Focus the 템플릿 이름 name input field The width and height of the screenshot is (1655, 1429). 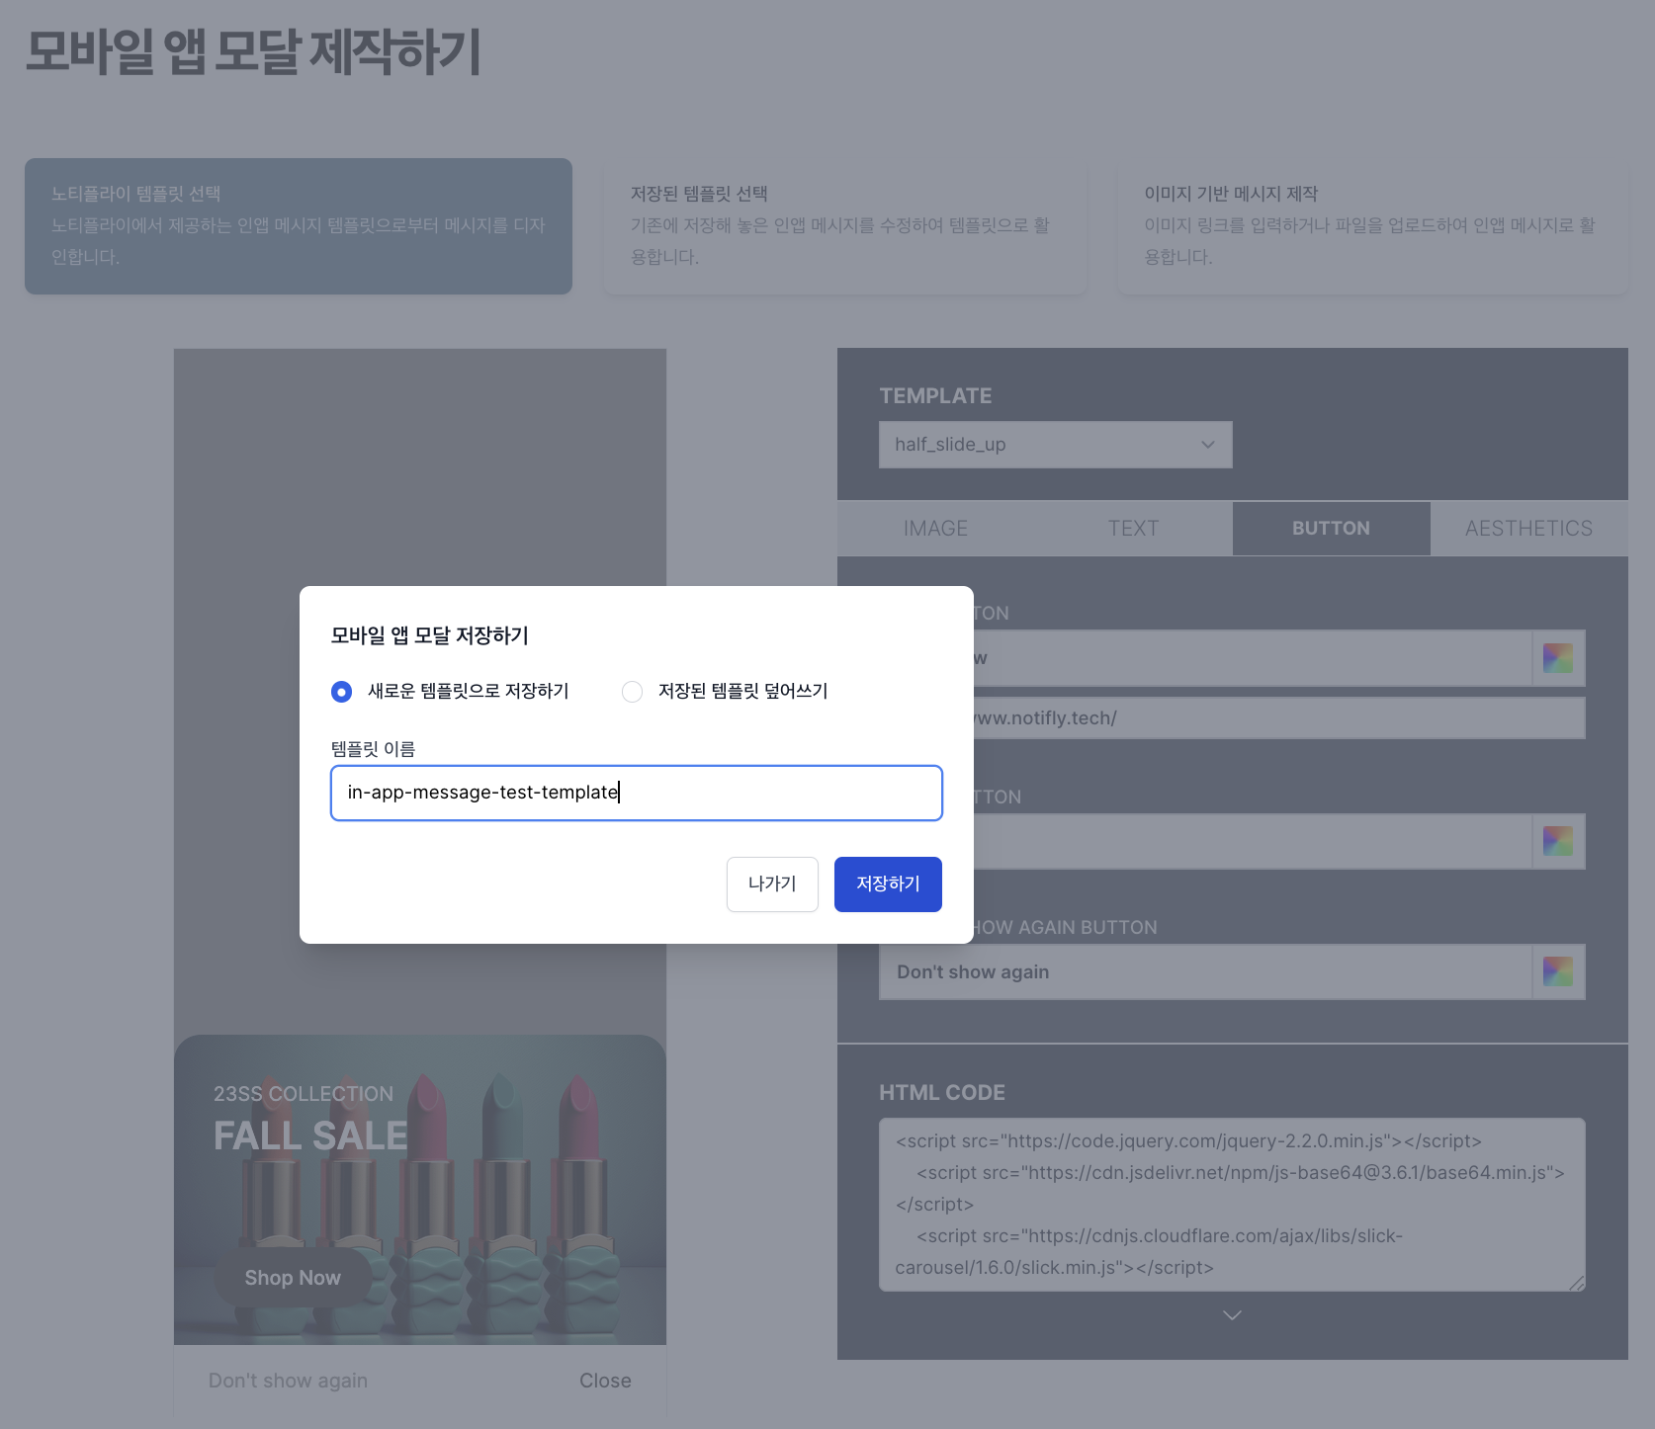pyautogui.click(x=636, y=793)
